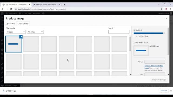Close the downloads bar
The image size is (173, 97).
point(171,91)
